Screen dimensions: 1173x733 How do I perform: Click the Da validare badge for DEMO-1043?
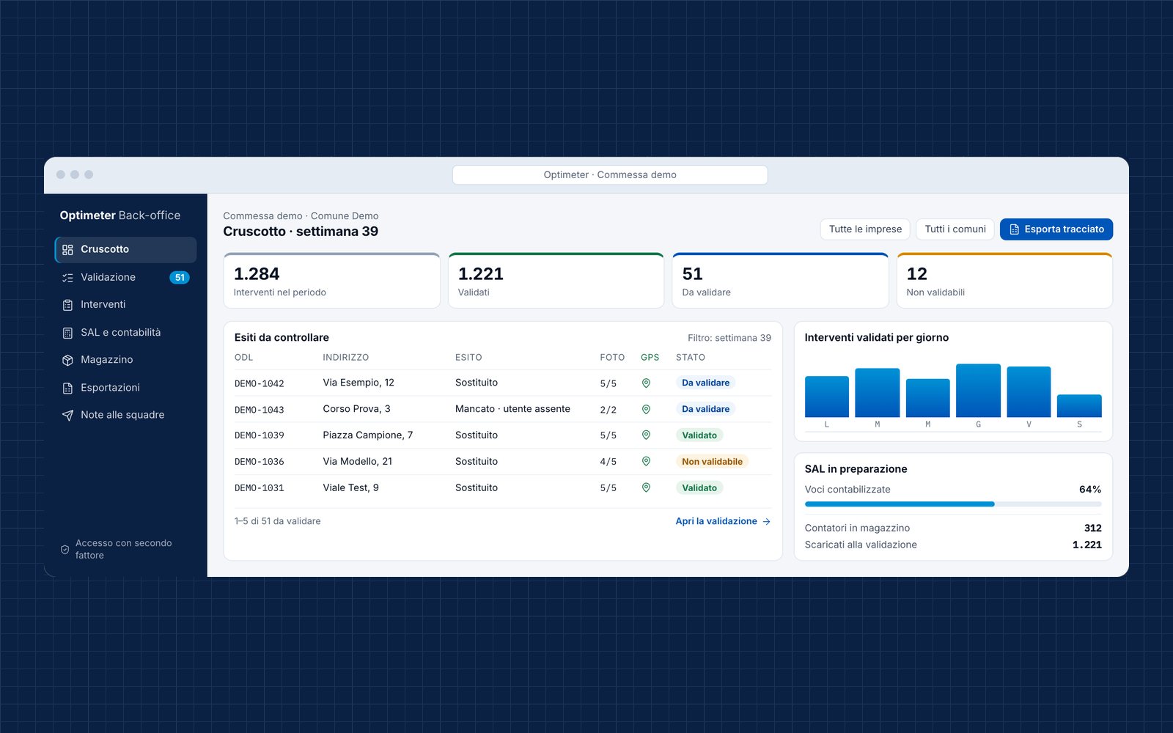click(705, 409)
